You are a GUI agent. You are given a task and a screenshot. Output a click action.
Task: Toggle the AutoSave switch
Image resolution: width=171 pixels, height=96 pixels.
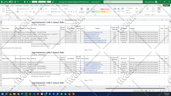coord(11,2)
